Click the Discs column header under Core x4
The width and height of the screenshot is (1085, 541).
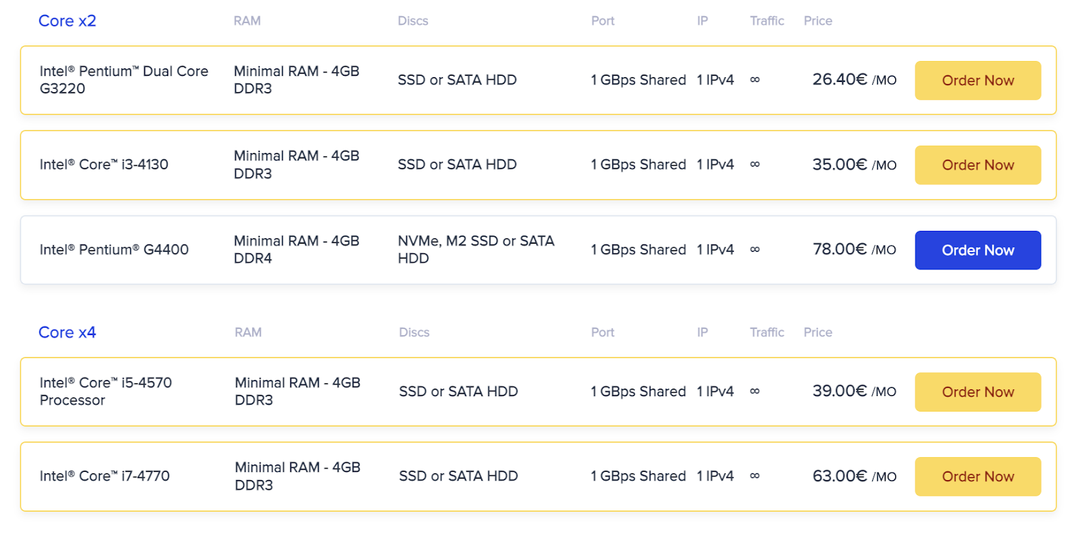[414, 332]
